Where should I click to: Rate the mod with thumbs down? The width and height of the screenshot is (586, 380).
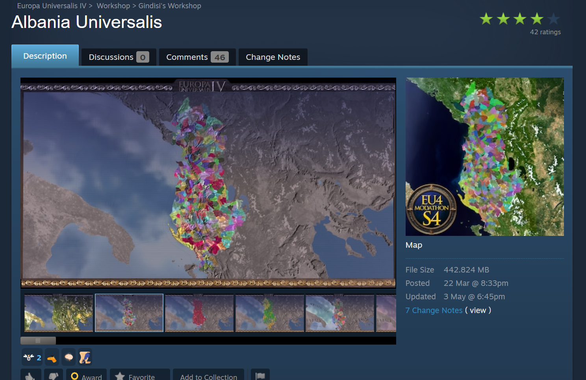coord(53,376)
